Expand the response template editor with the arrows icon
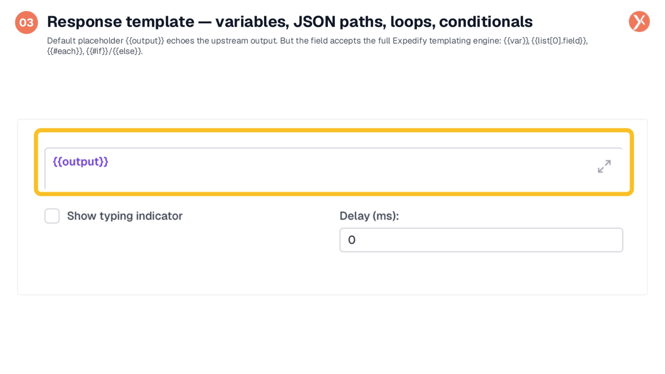665x374 pixels. [x=604, y=166]
